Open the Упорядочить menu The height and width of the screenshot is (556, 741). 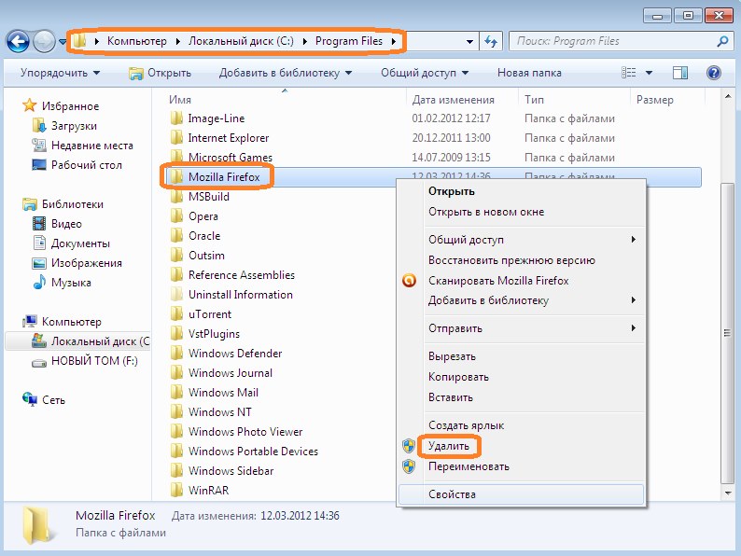(60, 73)
